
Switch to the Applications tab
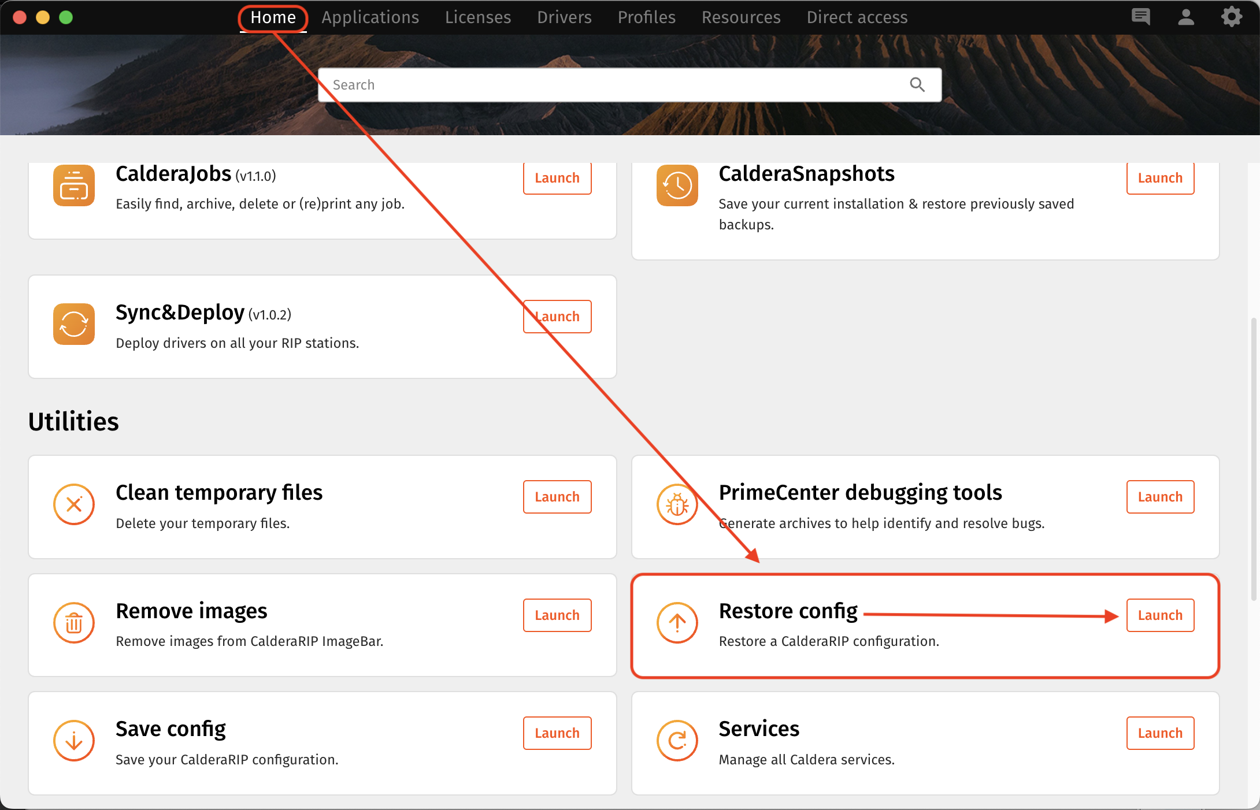pyautogui.click(x=370, y=17)
